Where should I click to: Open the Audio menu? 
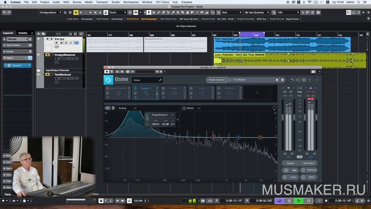point(56,2)
